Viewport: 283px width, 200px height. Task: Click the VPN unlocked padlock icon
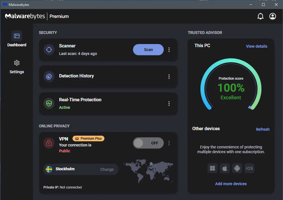tap(49, 143)
